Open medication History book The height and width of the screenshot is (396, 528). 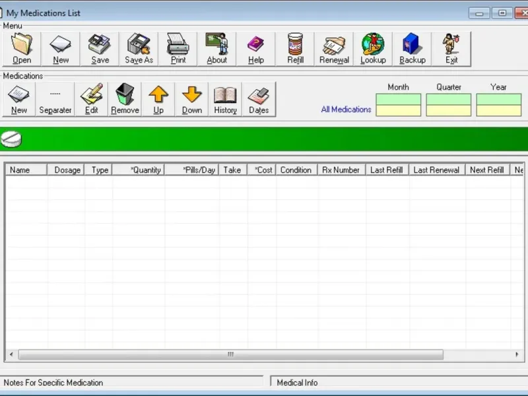click(225, 100)
